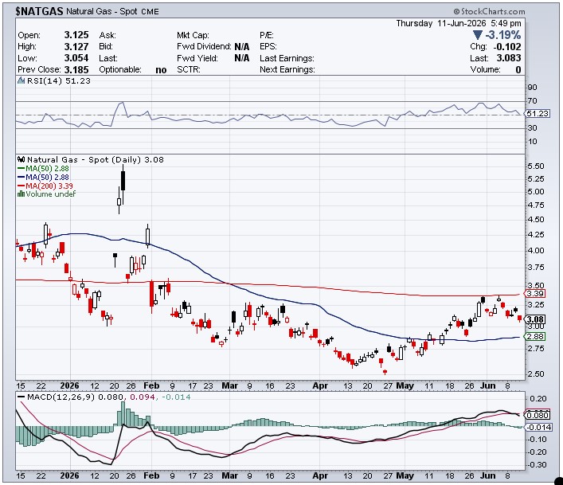563x485 pixels.
Task: Click the down-arrow percent change icon
Action: click(x=477, y=35)
